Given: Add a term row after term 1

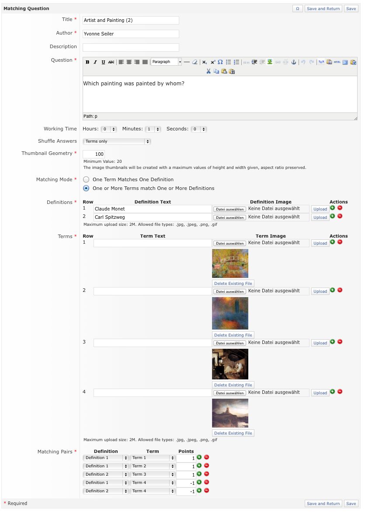Looking at the screenshot, I should (x=332, y=242).
